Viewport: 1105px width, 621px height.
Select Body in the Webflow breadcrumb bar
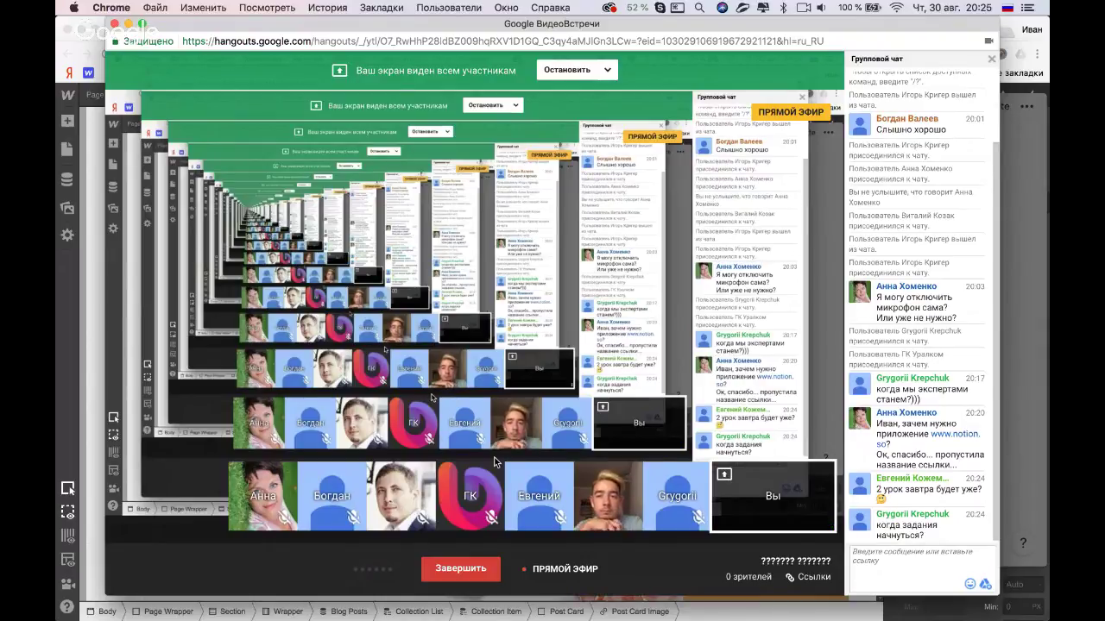pyautogui.click(x=101, y=612)
